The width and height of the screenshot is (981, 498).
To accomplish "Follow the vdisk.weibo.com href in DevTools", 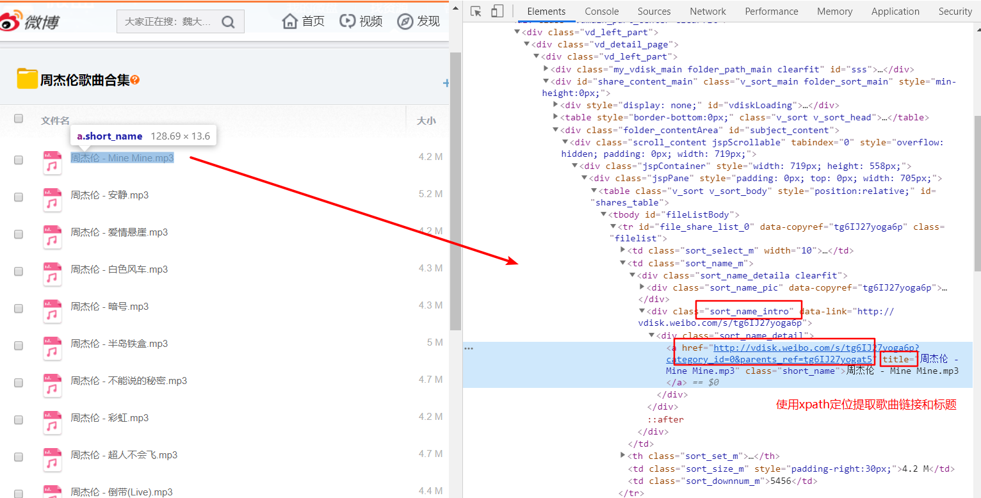I will pyautogui.click(x=793, y=353).
